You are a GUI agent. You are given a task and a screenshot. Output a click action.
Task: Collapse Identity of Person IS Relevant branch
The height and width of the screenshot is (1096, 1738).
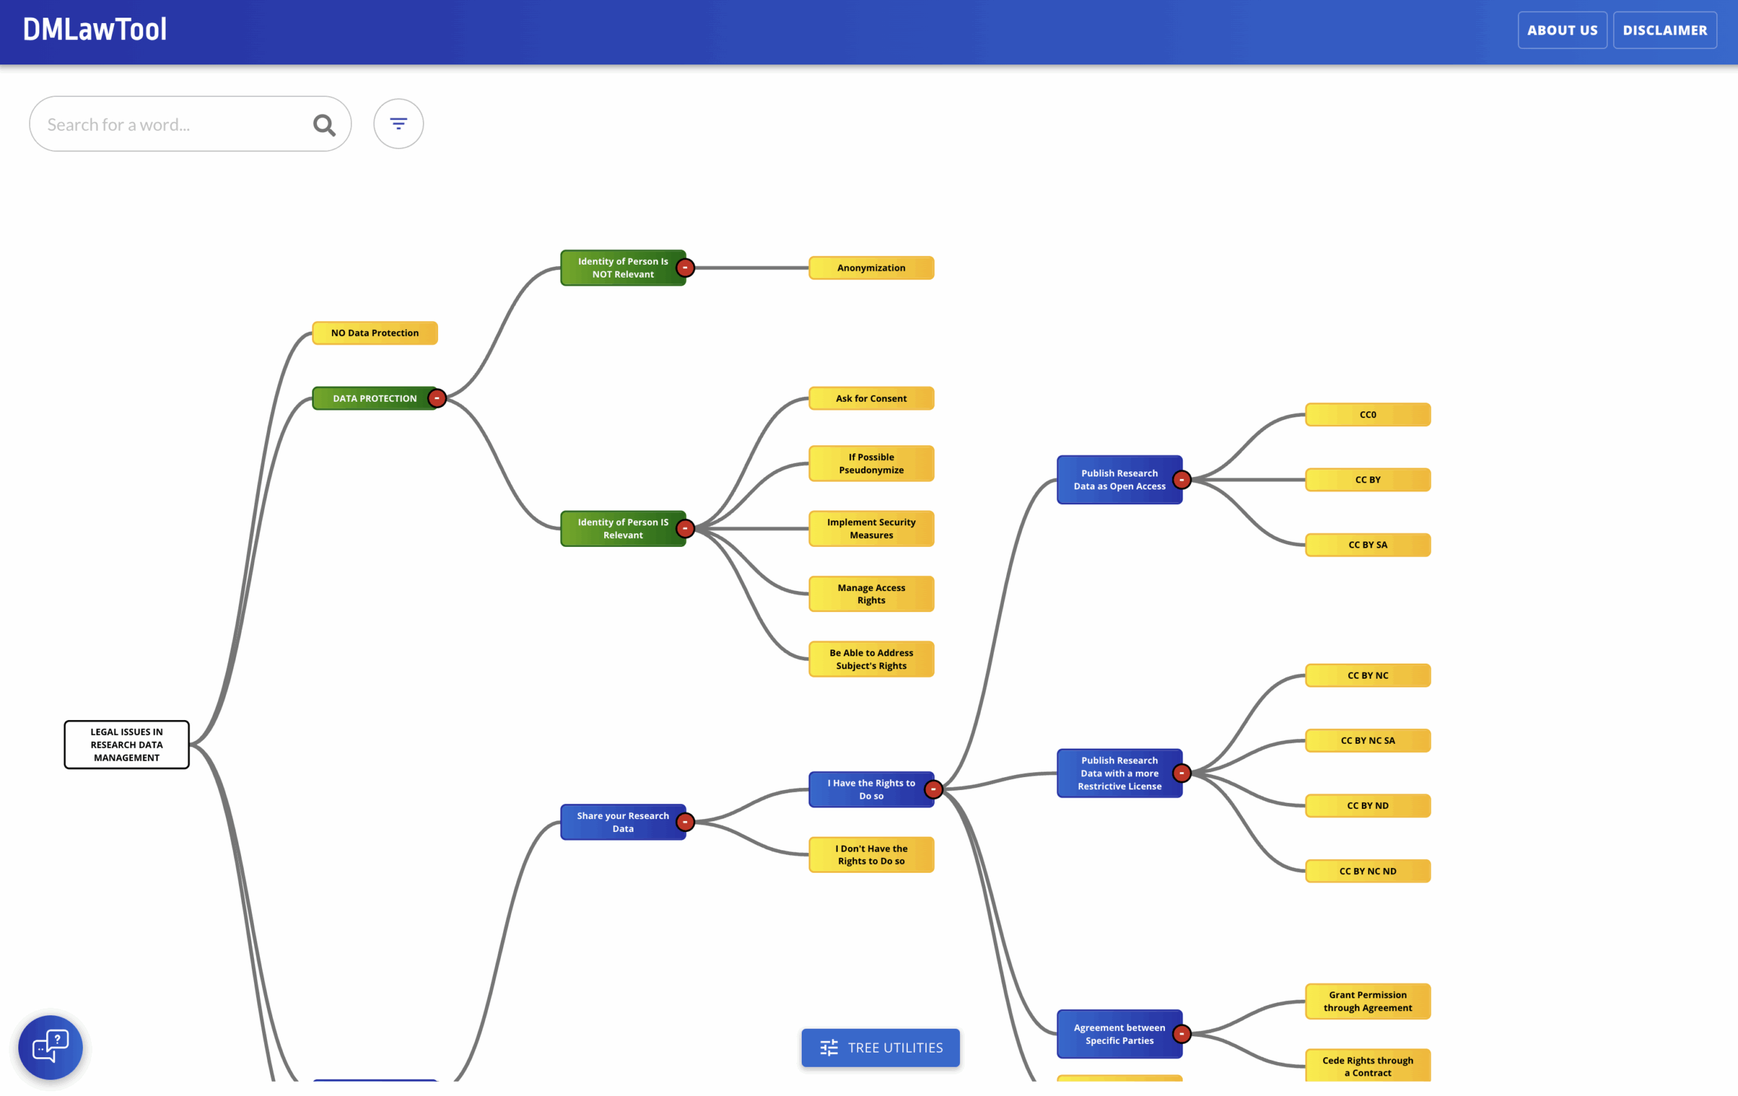point(685,529)
